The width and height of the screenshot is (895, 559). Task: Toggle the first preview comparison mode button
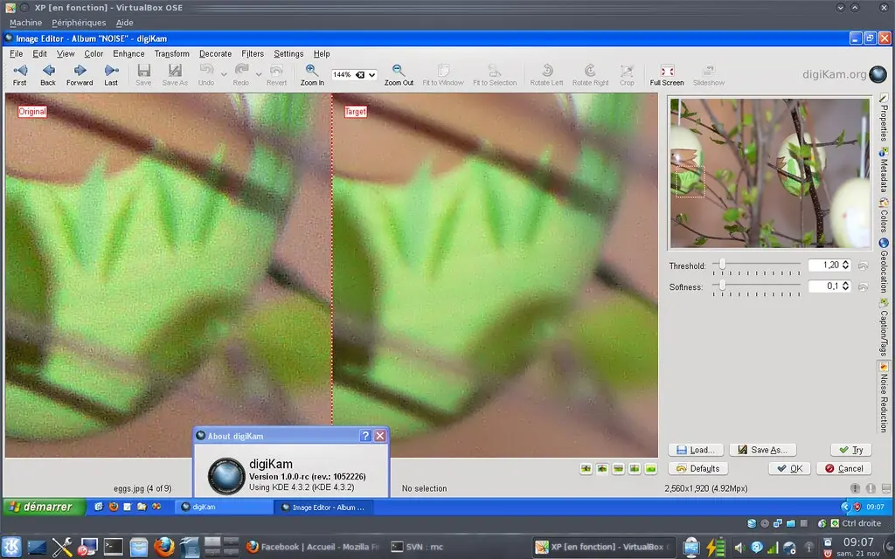[x=586, y=469]
